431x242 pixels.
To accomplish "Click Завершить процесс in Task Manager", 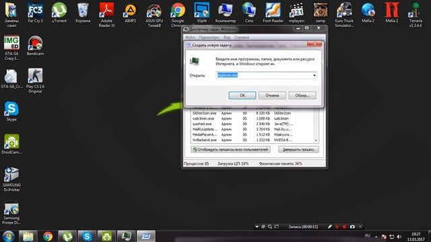I will click(x=298, y=149).
